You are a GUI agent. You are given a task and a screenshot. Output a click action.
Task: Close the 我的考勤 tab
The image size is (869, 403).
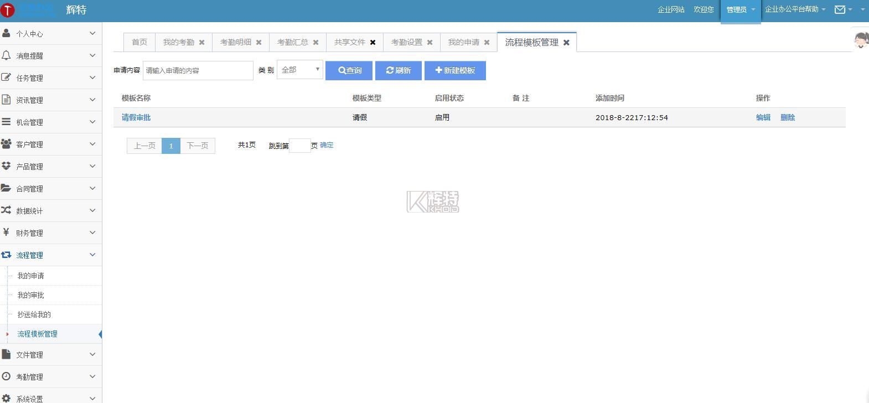201,43
